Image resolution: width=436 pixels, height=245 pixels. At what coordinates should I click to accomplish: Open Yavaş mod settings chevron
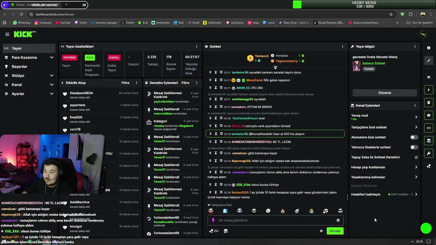[x=416, y=117]
